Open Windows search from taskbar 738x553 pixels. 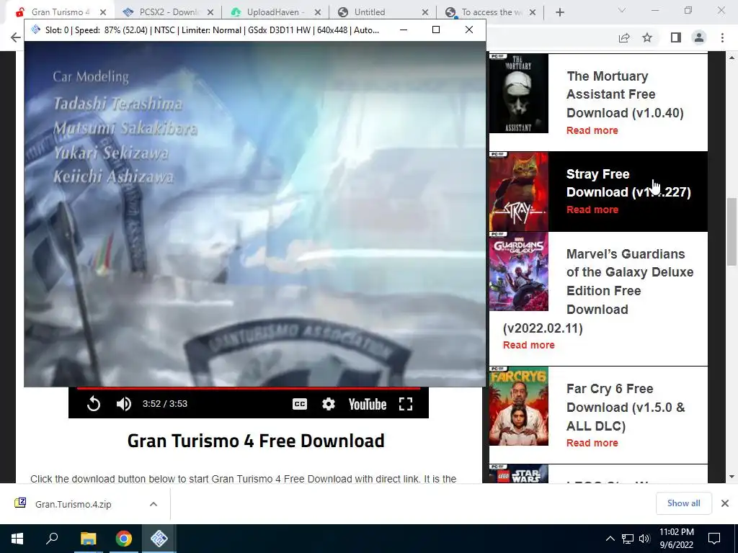click(52, 539)
